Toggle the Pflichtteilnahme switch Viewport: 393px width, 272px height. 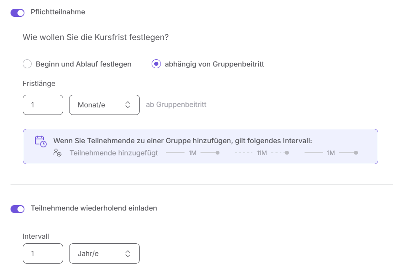point(18,13)
